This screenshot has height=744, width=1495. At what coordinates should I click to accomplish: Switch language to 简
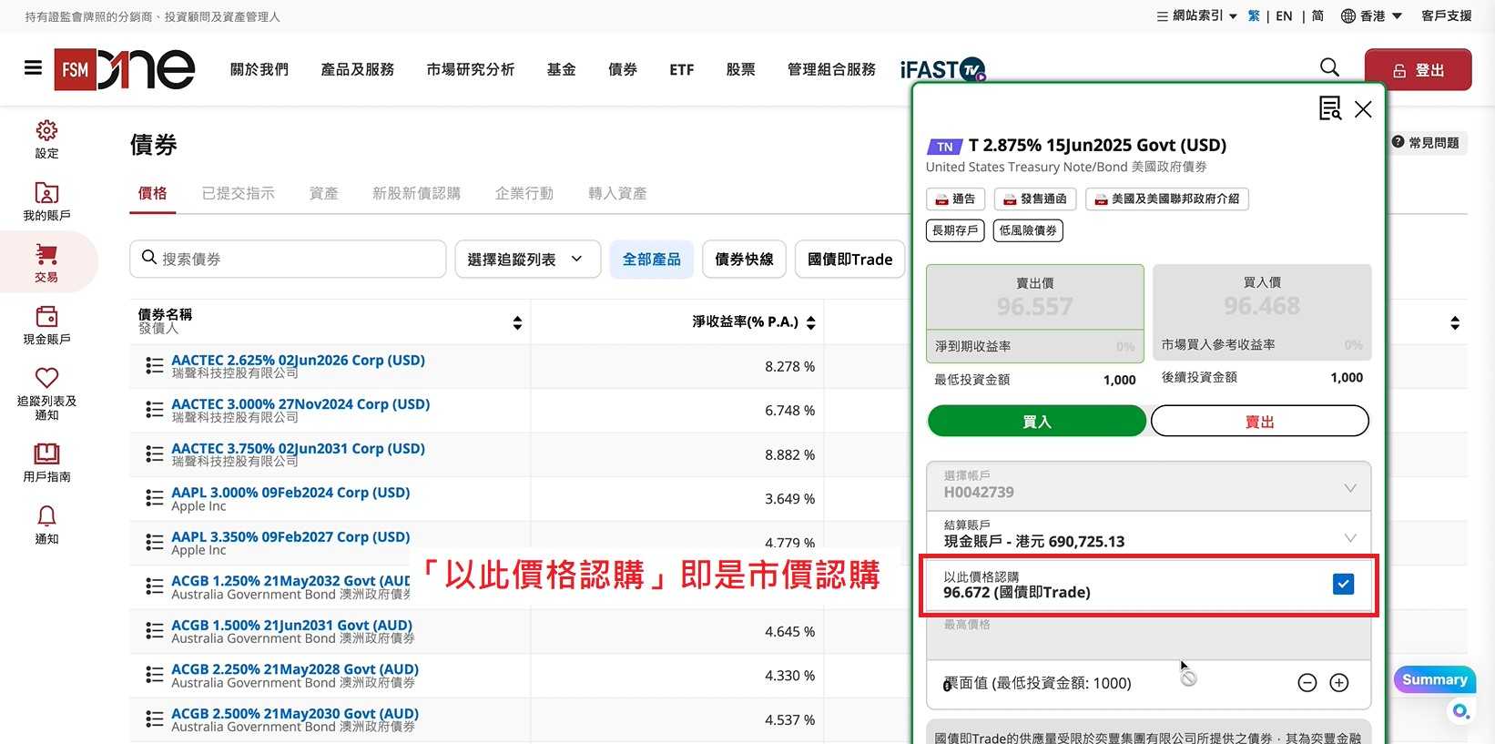point(1317,15)
